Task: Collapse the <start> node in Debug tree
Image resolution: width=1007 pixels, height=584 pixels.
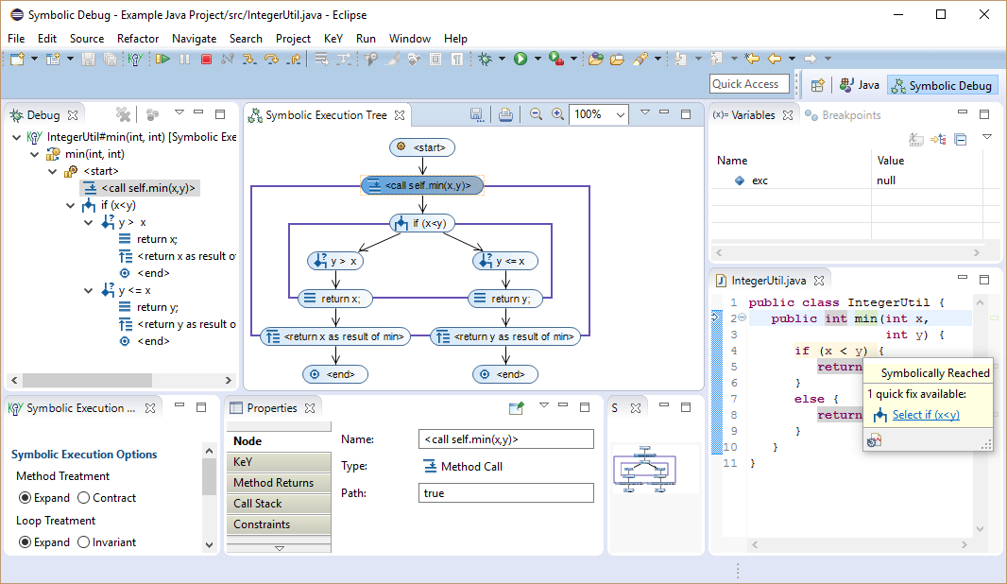Action: coord(53,172)
